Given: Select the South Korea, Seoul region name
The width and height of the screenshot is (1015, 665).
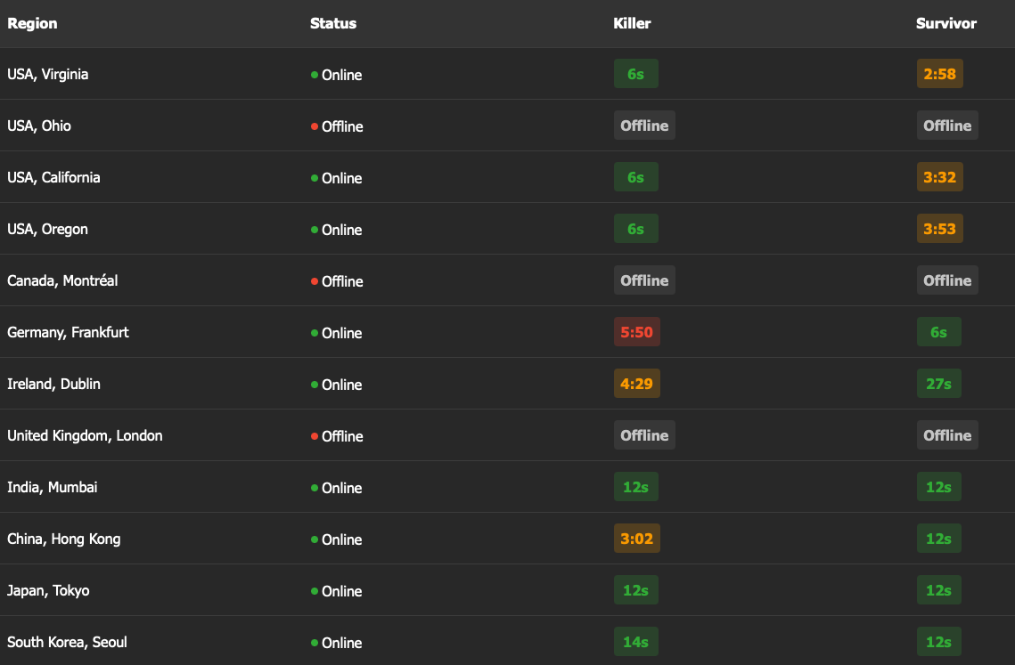Looking at the screenshot, I should coord(67,643).
